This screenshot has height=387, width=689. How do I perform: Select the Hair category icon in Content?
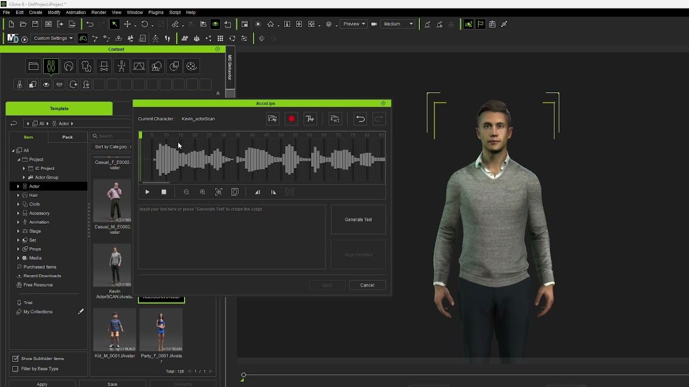(x=68, y=66)
